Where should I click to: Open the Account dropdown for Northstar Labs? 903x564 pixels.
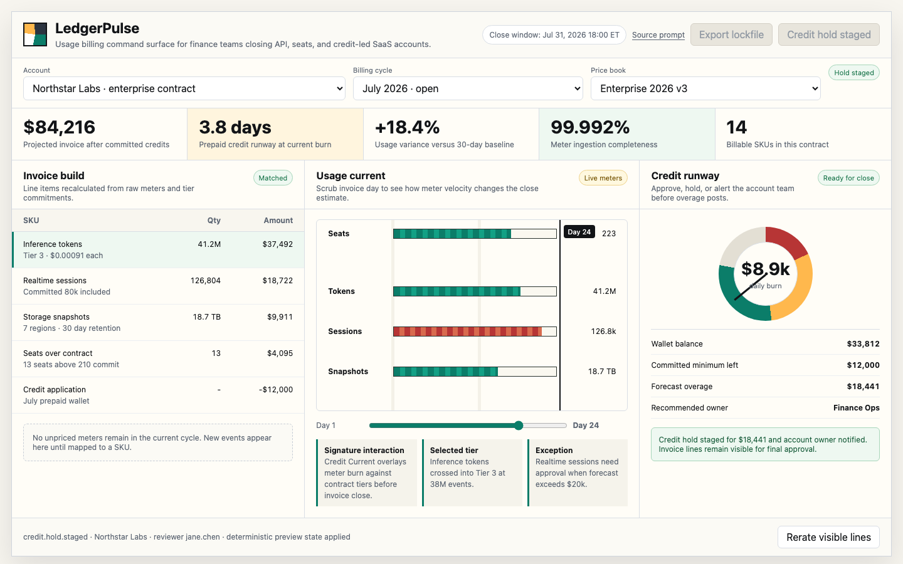pos(184,88)
